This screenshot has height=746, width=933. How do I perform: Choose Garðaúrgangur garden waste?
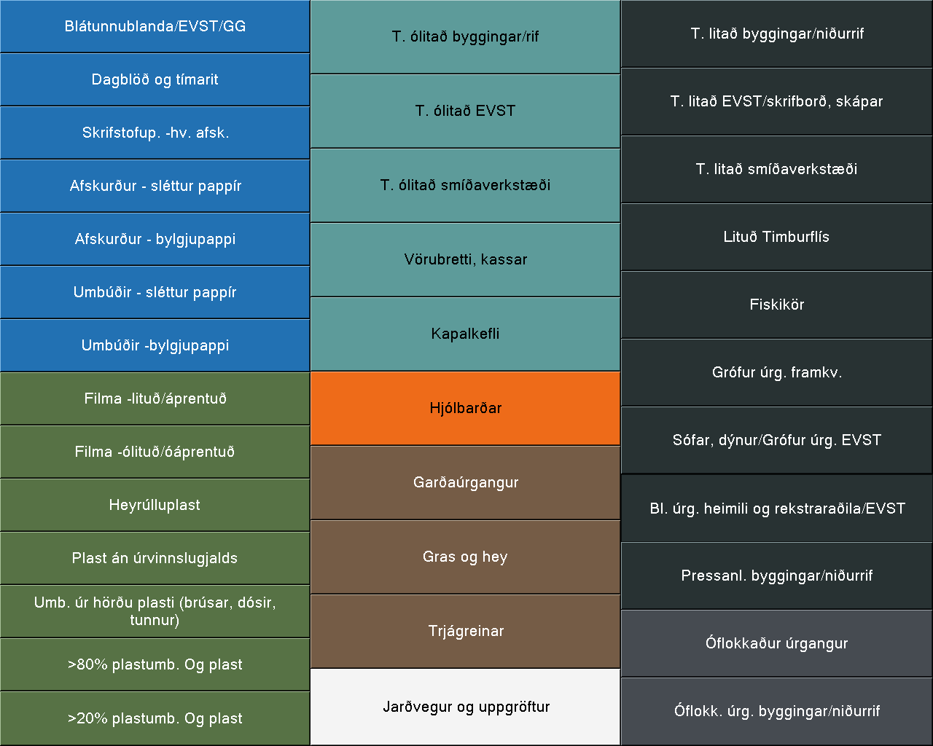(465, 482)
